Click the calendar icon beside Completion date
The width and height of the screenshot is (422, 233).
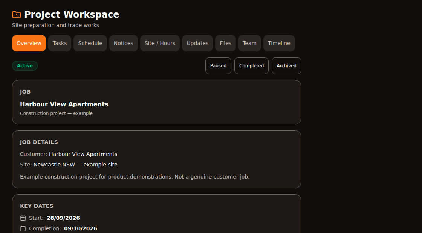click(x=23, y=228)
